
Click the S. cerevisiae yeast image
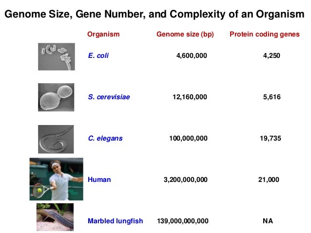tap(56, 97)
